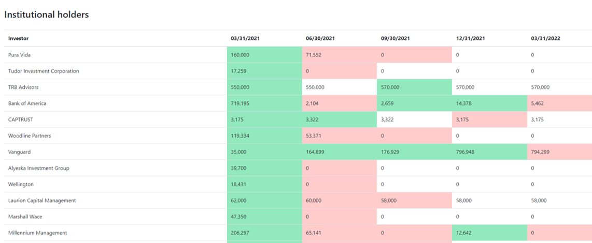Select Vanguard's 164,899 cell
592x243 pixels.
(x=340, y=152)
